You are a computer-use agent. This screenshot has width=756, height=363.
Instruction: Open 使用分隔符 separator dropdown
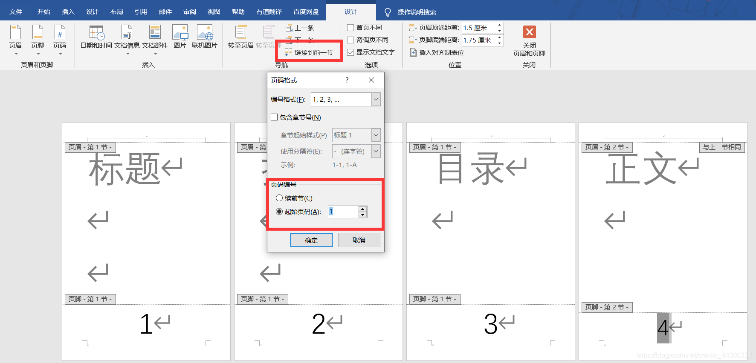pos(376,151)
